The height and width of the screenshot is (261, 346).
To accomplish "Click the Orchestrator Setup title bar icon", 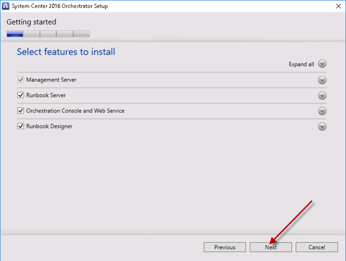I will (x=7, y=6).
